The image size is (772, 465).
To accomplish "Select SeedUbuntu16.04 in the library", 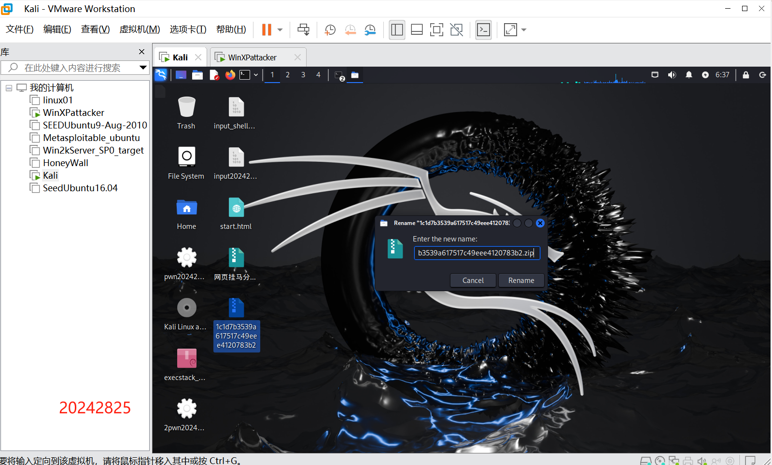I will pyautogui.click(x=80, y=188).
